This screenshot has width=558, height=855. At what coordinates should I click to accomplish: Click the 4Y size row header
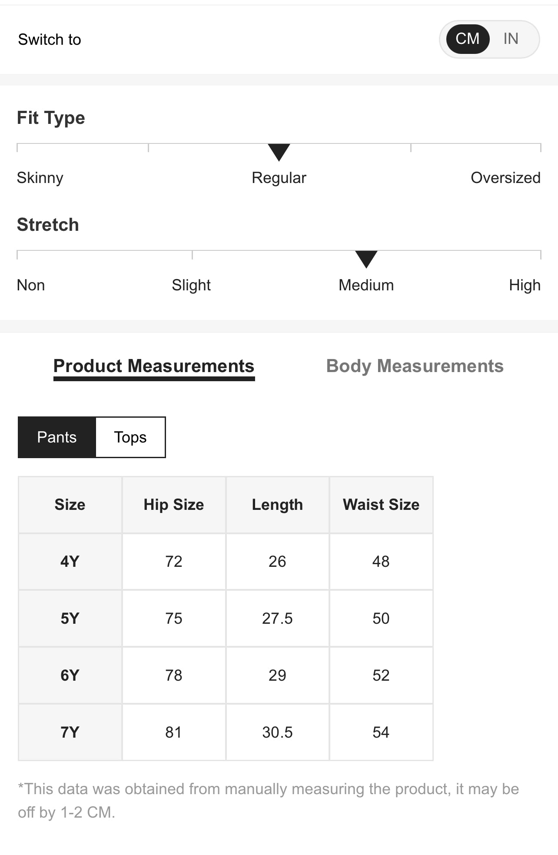click(x=70, y=562)
